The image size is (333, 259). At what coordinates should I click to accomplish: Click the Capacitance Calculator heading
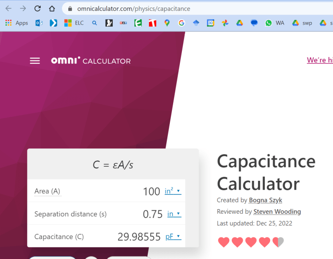coord(266,173)
